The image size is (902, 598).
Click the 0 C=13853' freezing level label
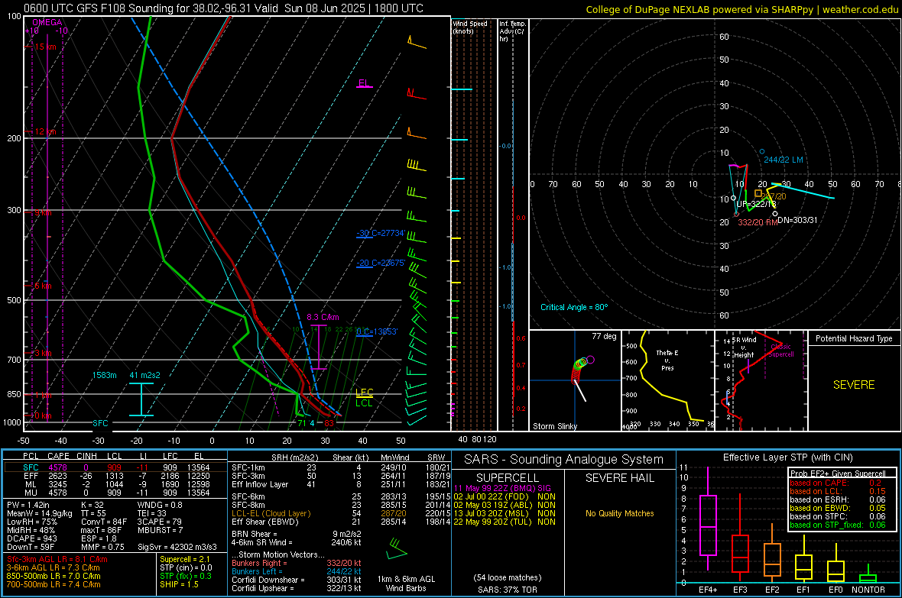pyautogui.click(x=377, y=331)
